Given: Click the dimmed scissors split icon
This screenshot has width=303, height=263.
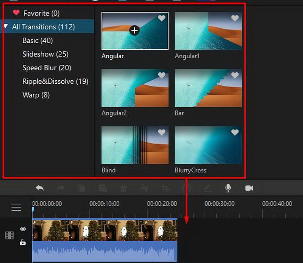Looking at the screenshot, I should [144, 188].
